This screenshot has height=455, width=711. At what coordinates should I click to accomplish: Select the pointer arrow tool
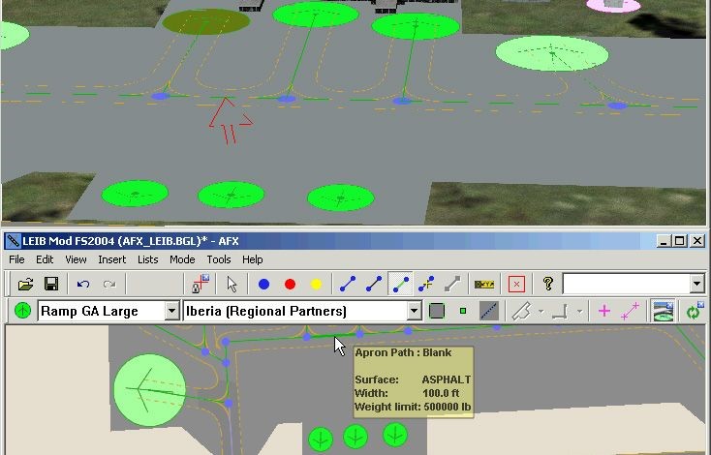point(232,284)
